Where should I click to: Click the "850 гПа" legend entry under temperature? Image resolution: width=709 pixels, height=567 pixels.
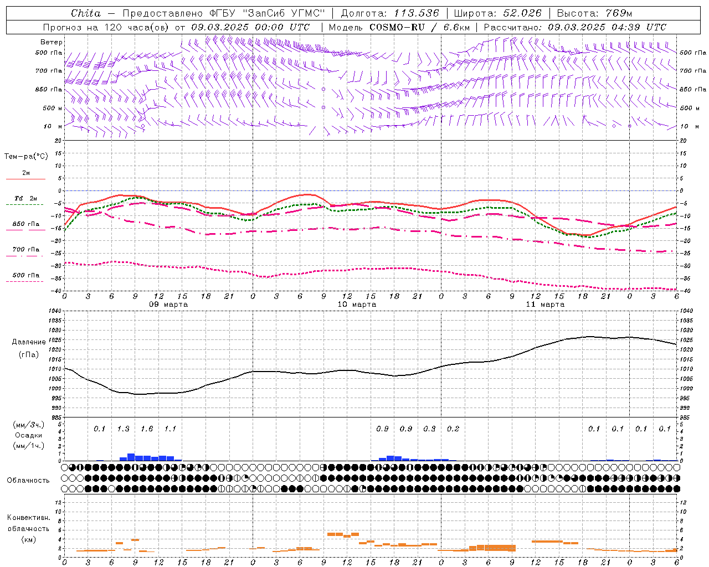point(26,224)
